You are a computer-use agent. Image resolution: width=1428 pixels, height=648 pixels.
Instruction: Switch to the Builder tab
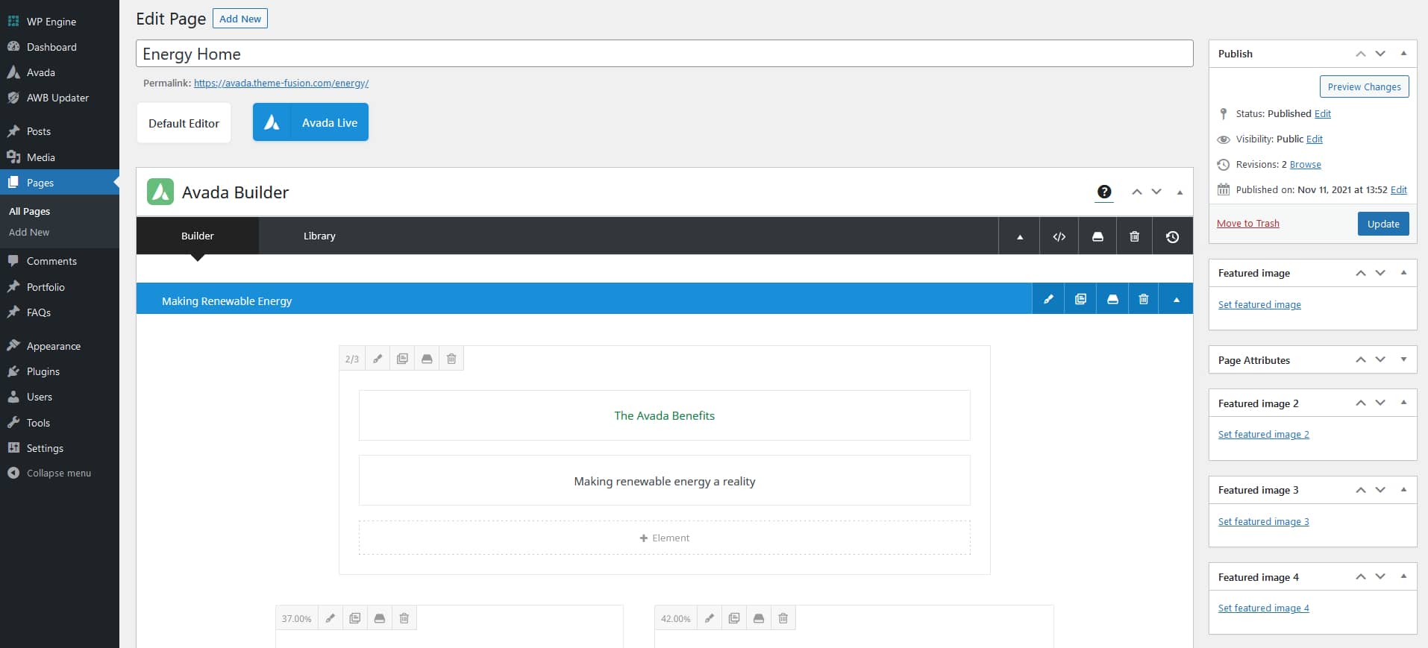(198, 236)
